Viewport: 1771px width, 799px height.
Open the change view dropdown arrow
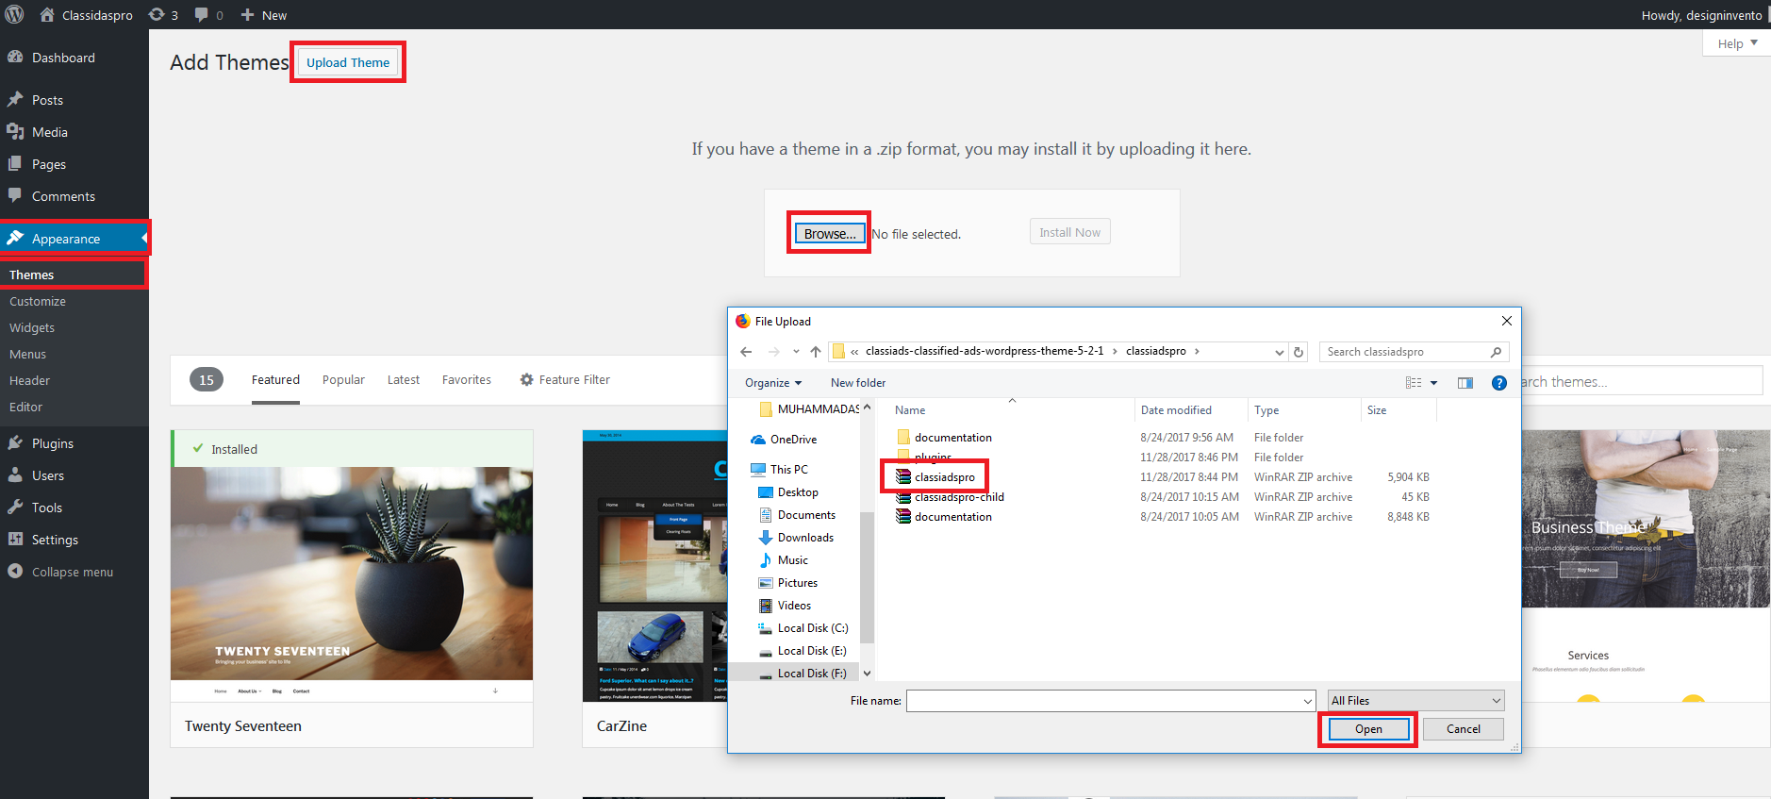pos(1434,383)
